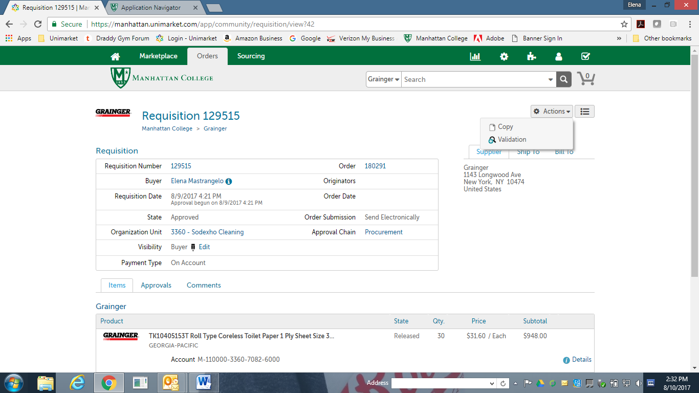Click Grainger logo next to Requisition title
This screenshot has width=699, height=393.
pos(113,113)
